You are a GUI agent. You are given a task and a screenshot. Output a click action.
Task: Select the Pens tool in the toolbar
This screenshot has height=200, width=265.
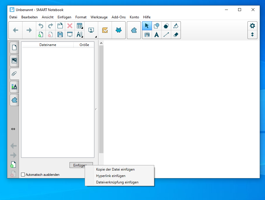147,35
